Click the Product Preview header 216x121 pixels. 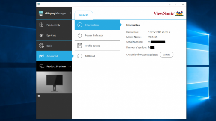[x=54, y=66]
